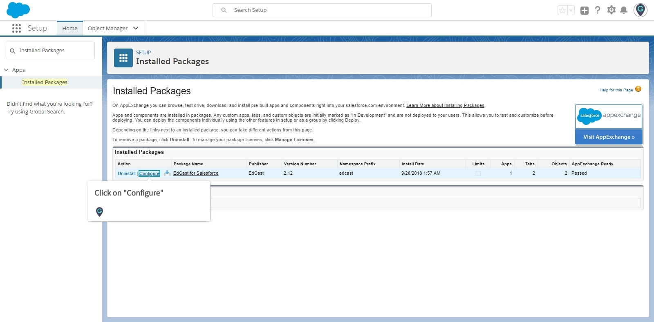654x322 pixels.
Task: Click the guide pin icon in tooltip
Action: coord(99,212)
